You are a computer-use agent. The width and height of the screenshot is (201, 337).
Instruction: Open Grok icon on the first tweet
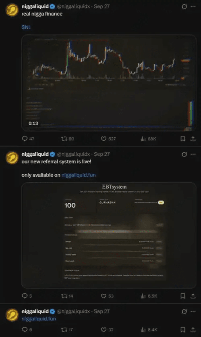[x=184, y=7]
